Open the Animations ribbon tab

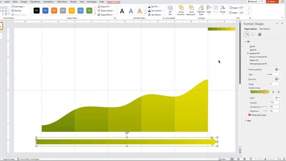tap(49, 2)
